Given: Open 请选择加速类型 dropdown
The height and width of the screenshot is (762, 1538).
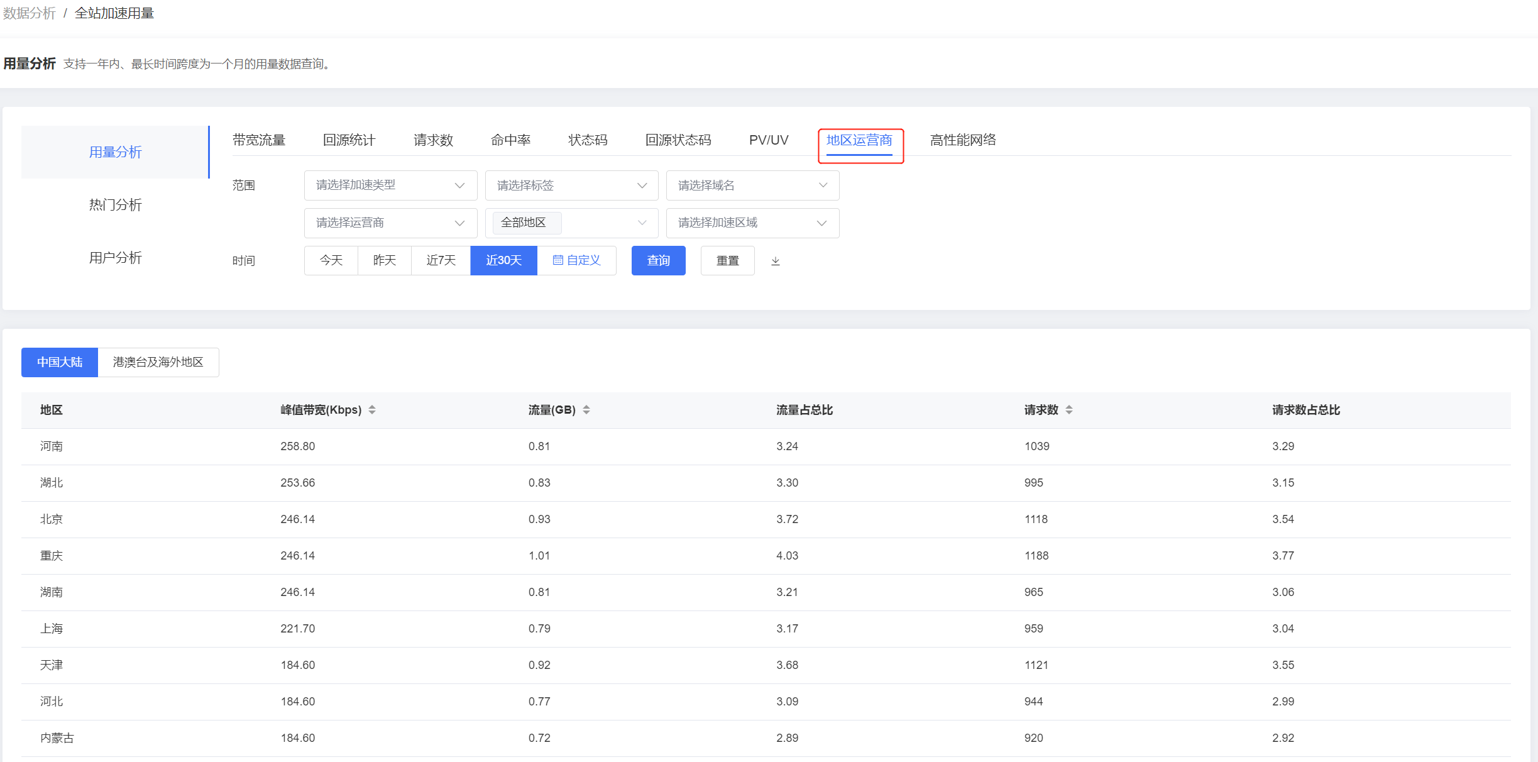Looking at the screenshot, I should coord(390,185).
